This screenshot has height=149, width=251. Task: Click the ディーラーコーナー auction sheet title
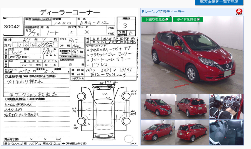point(69,13)
